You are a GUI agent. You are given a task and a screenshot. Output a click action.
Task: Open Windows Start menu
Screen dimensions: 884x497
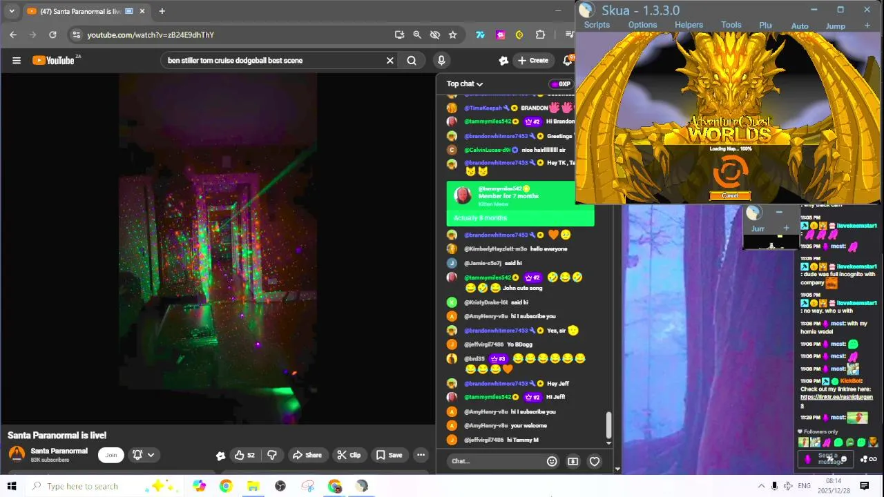11,486
